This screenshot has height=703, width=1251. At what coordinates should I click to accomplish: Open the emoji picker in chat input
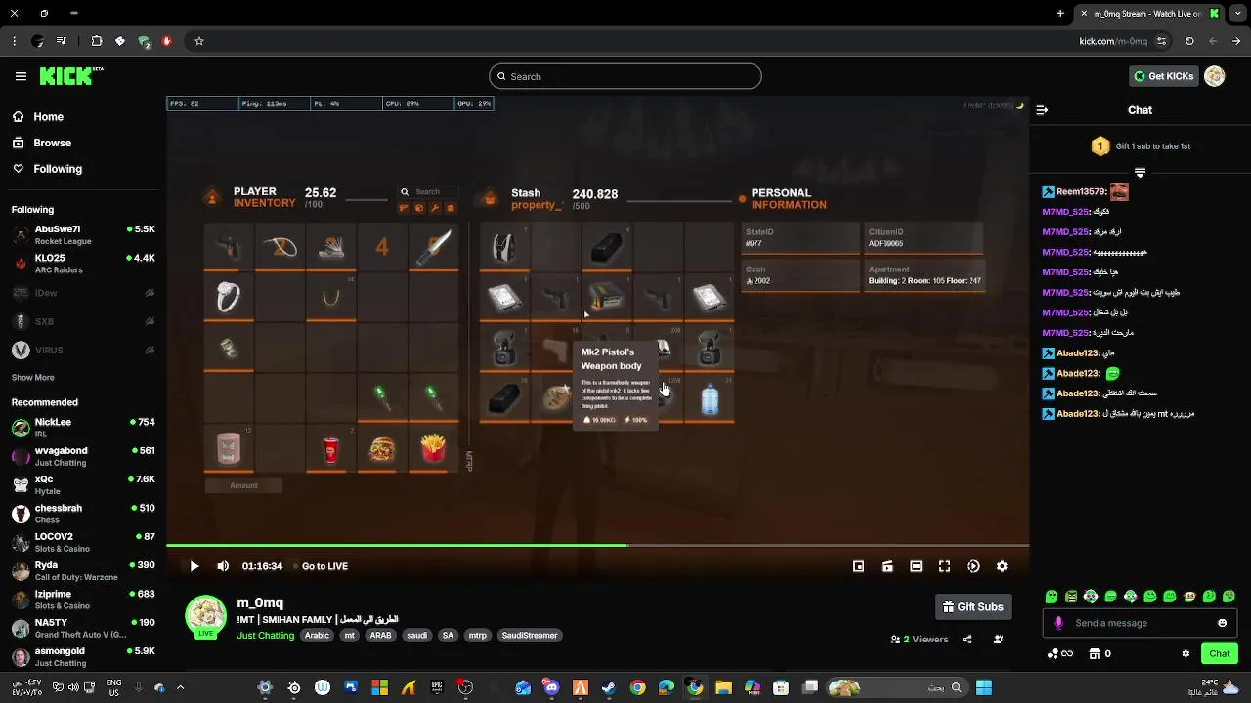pos(1222,623)
